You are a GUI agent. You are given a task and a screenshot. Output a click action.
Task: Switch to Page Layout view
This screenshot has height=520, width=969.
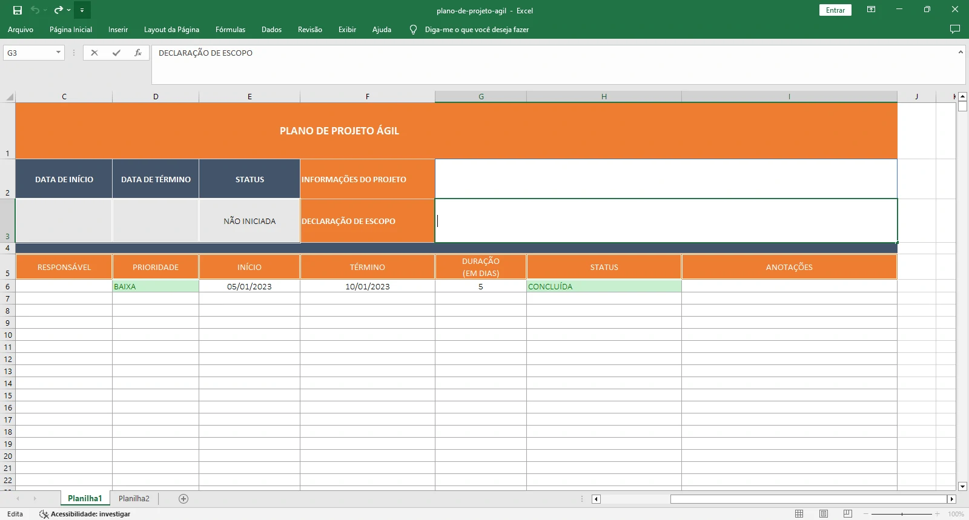823,514
